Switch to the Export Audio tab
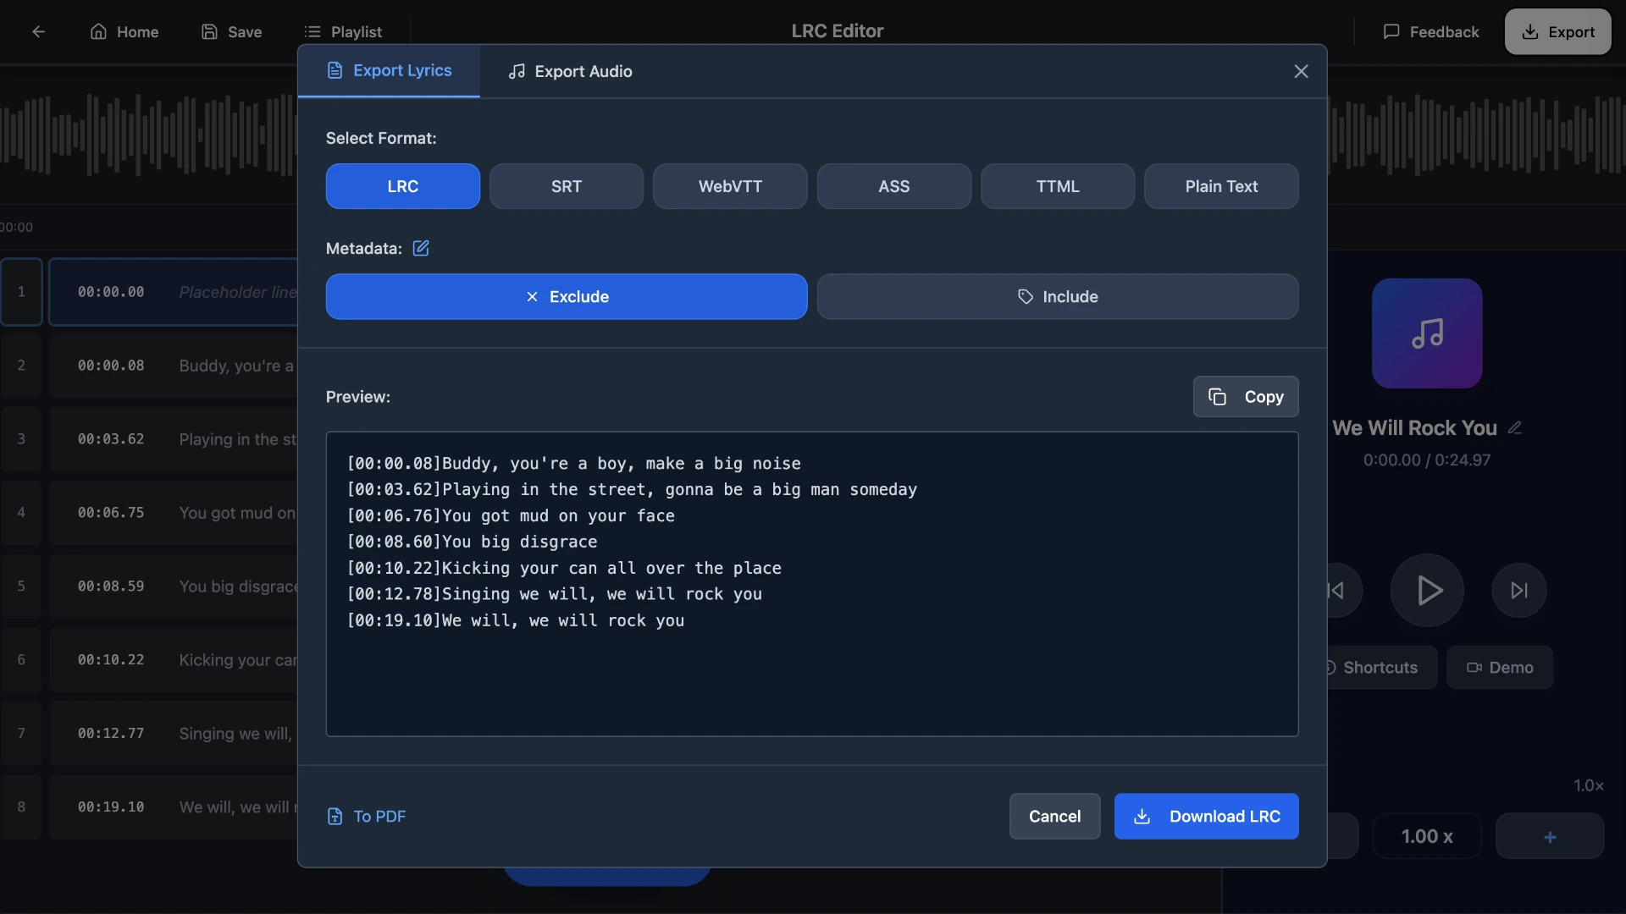The image size is (1626, 914). point(569,71)
